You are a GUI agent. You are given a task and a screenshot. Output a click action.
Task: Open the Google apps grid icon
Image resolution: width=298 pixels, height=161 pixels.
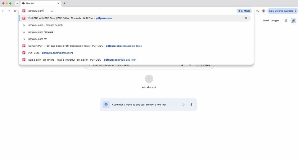[x=285, y=20]
